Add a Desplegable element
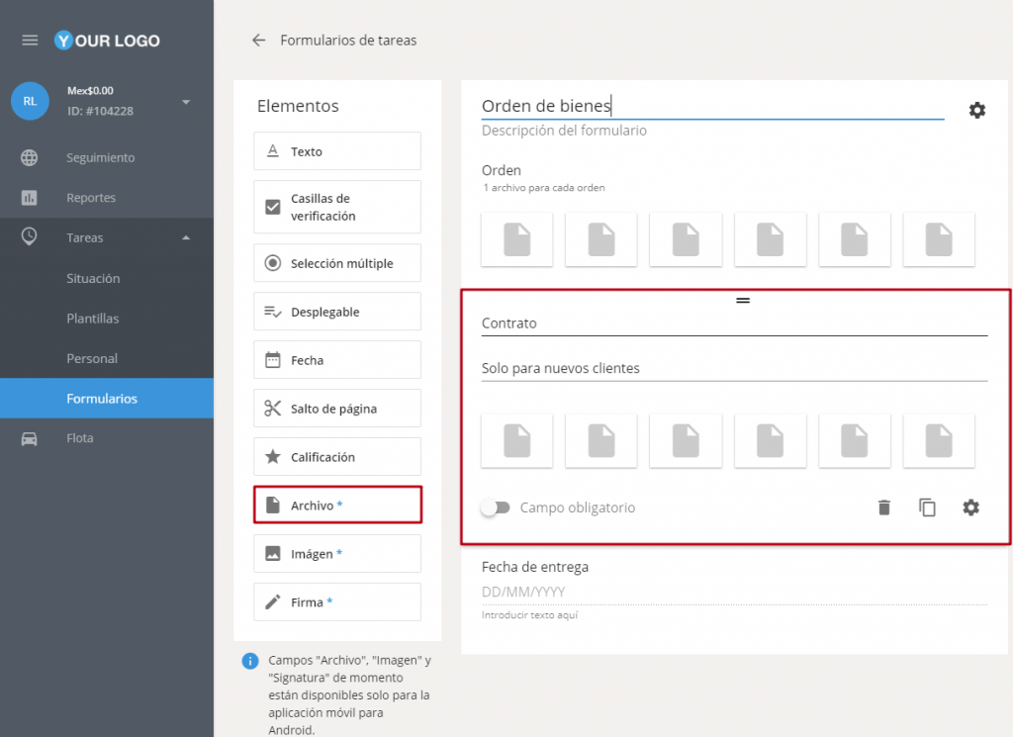The height and width of the screenshot is (737, 1013). tap(337, 312)
